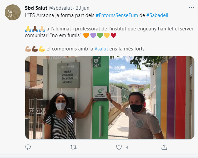This screenshot has width=198, height=158.
Task: Like the tweet using the heart icon
Action: pos(119,147)
